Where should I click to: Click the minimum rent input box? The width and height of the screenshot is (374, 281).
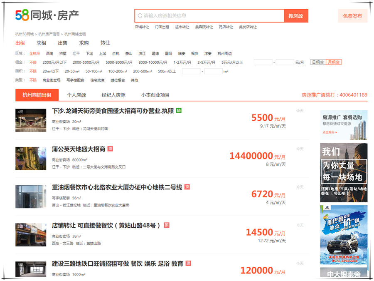pos(263,62)
